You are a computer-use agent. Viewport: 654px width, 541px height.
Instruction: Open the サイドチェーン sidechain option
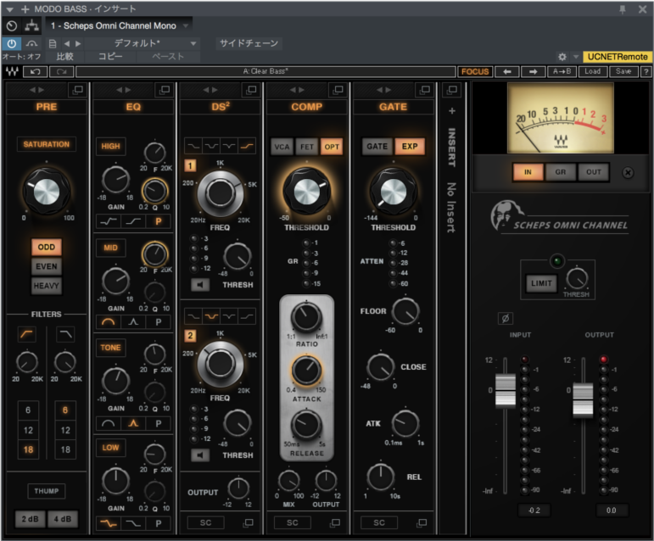(249, 43)
